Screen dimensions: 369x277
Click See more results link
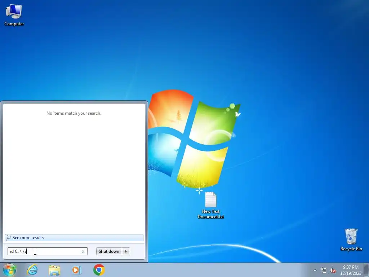pos(74,237)
